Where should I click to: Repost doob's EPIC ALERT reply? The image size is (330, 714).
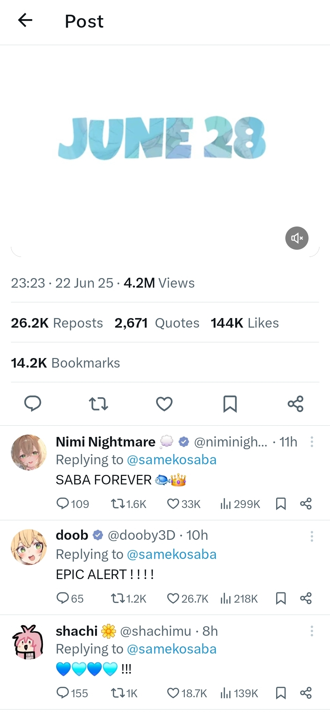coord(118,598)
